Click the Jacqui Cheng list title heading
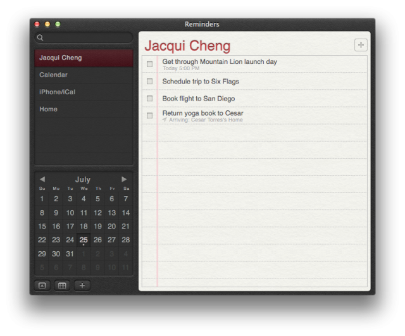The image size is (405, 336). pyautogui.click(x=187, y=46)
